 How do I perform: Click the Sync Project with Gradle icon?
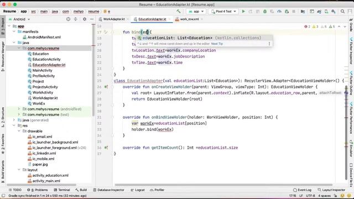click(x=319, y=11)
